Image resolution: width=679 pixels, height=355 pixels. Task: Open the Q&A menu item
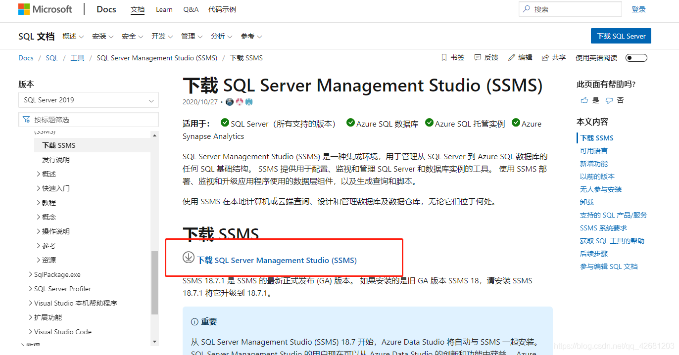(191, 9)
